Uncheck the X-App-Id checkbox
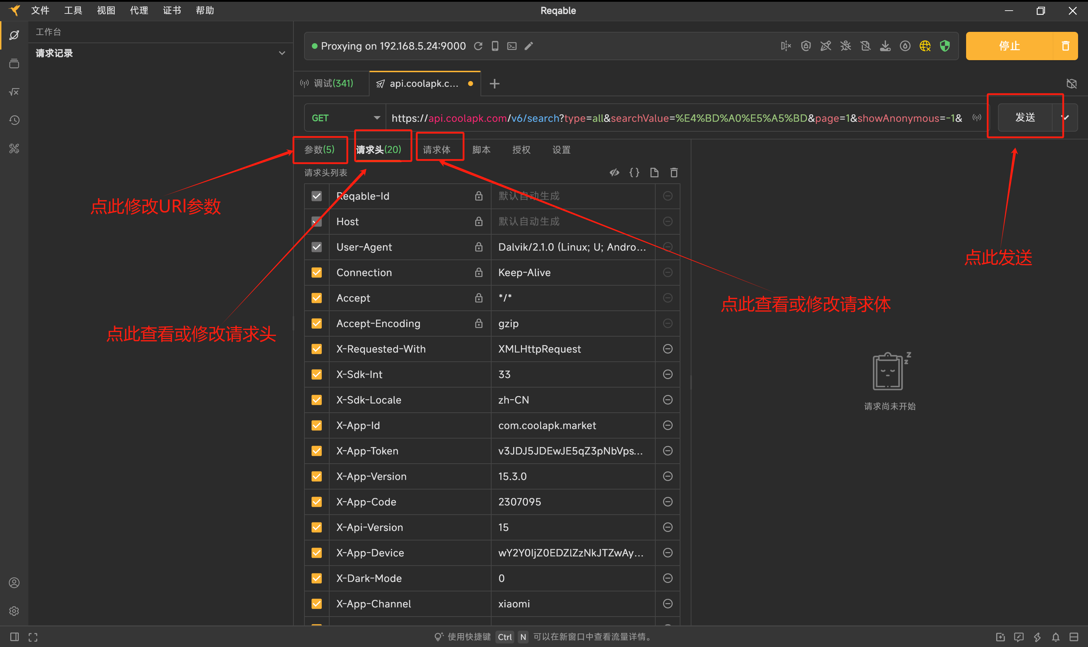1088x647 pixels. point(316,425)
